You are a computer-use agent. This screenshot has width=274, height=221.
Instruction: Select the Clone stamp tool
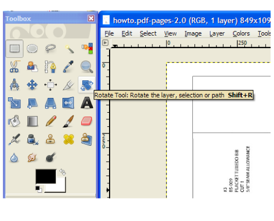click(x=50, y=139)
